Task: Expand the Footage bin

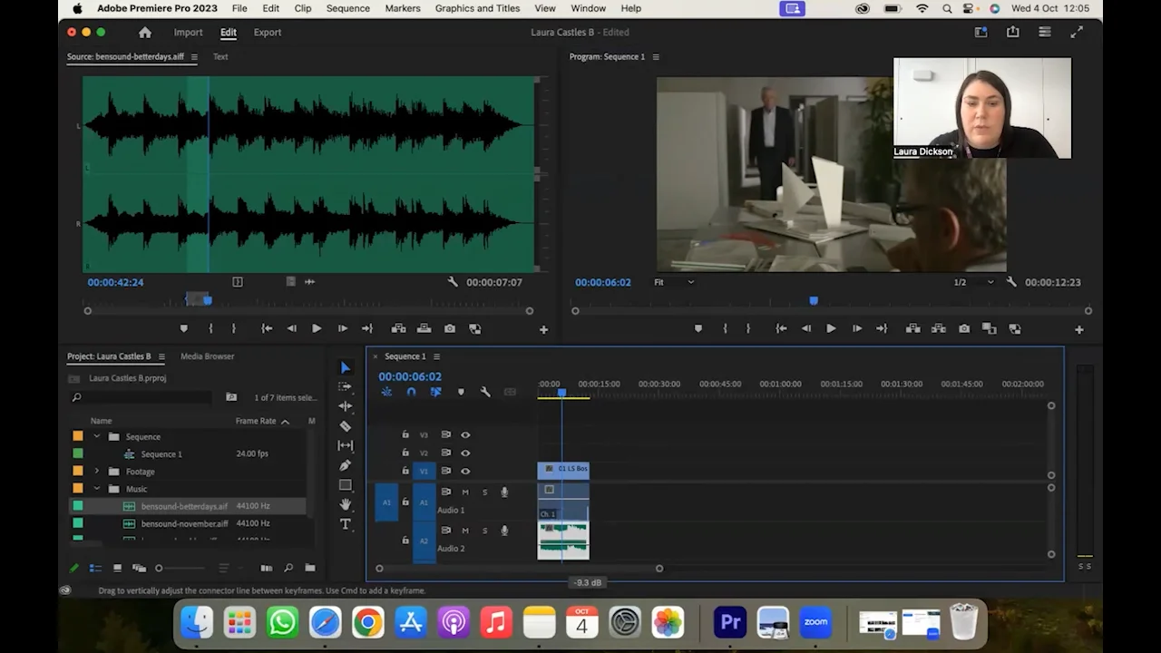Action: [97, 472]
